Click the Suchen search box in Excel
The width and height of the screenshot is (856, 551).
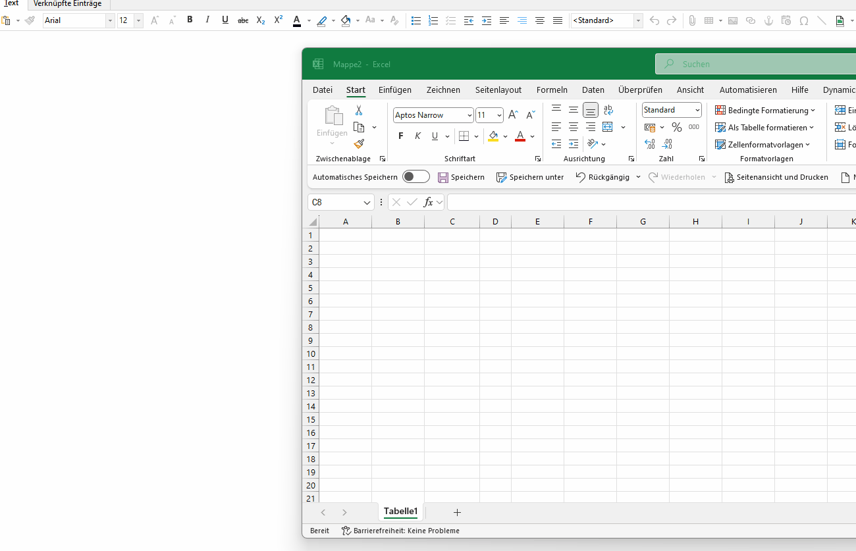point(756,64)
